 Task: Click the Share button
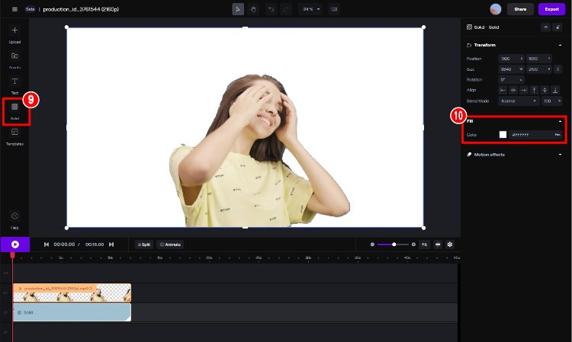[520, 9]
